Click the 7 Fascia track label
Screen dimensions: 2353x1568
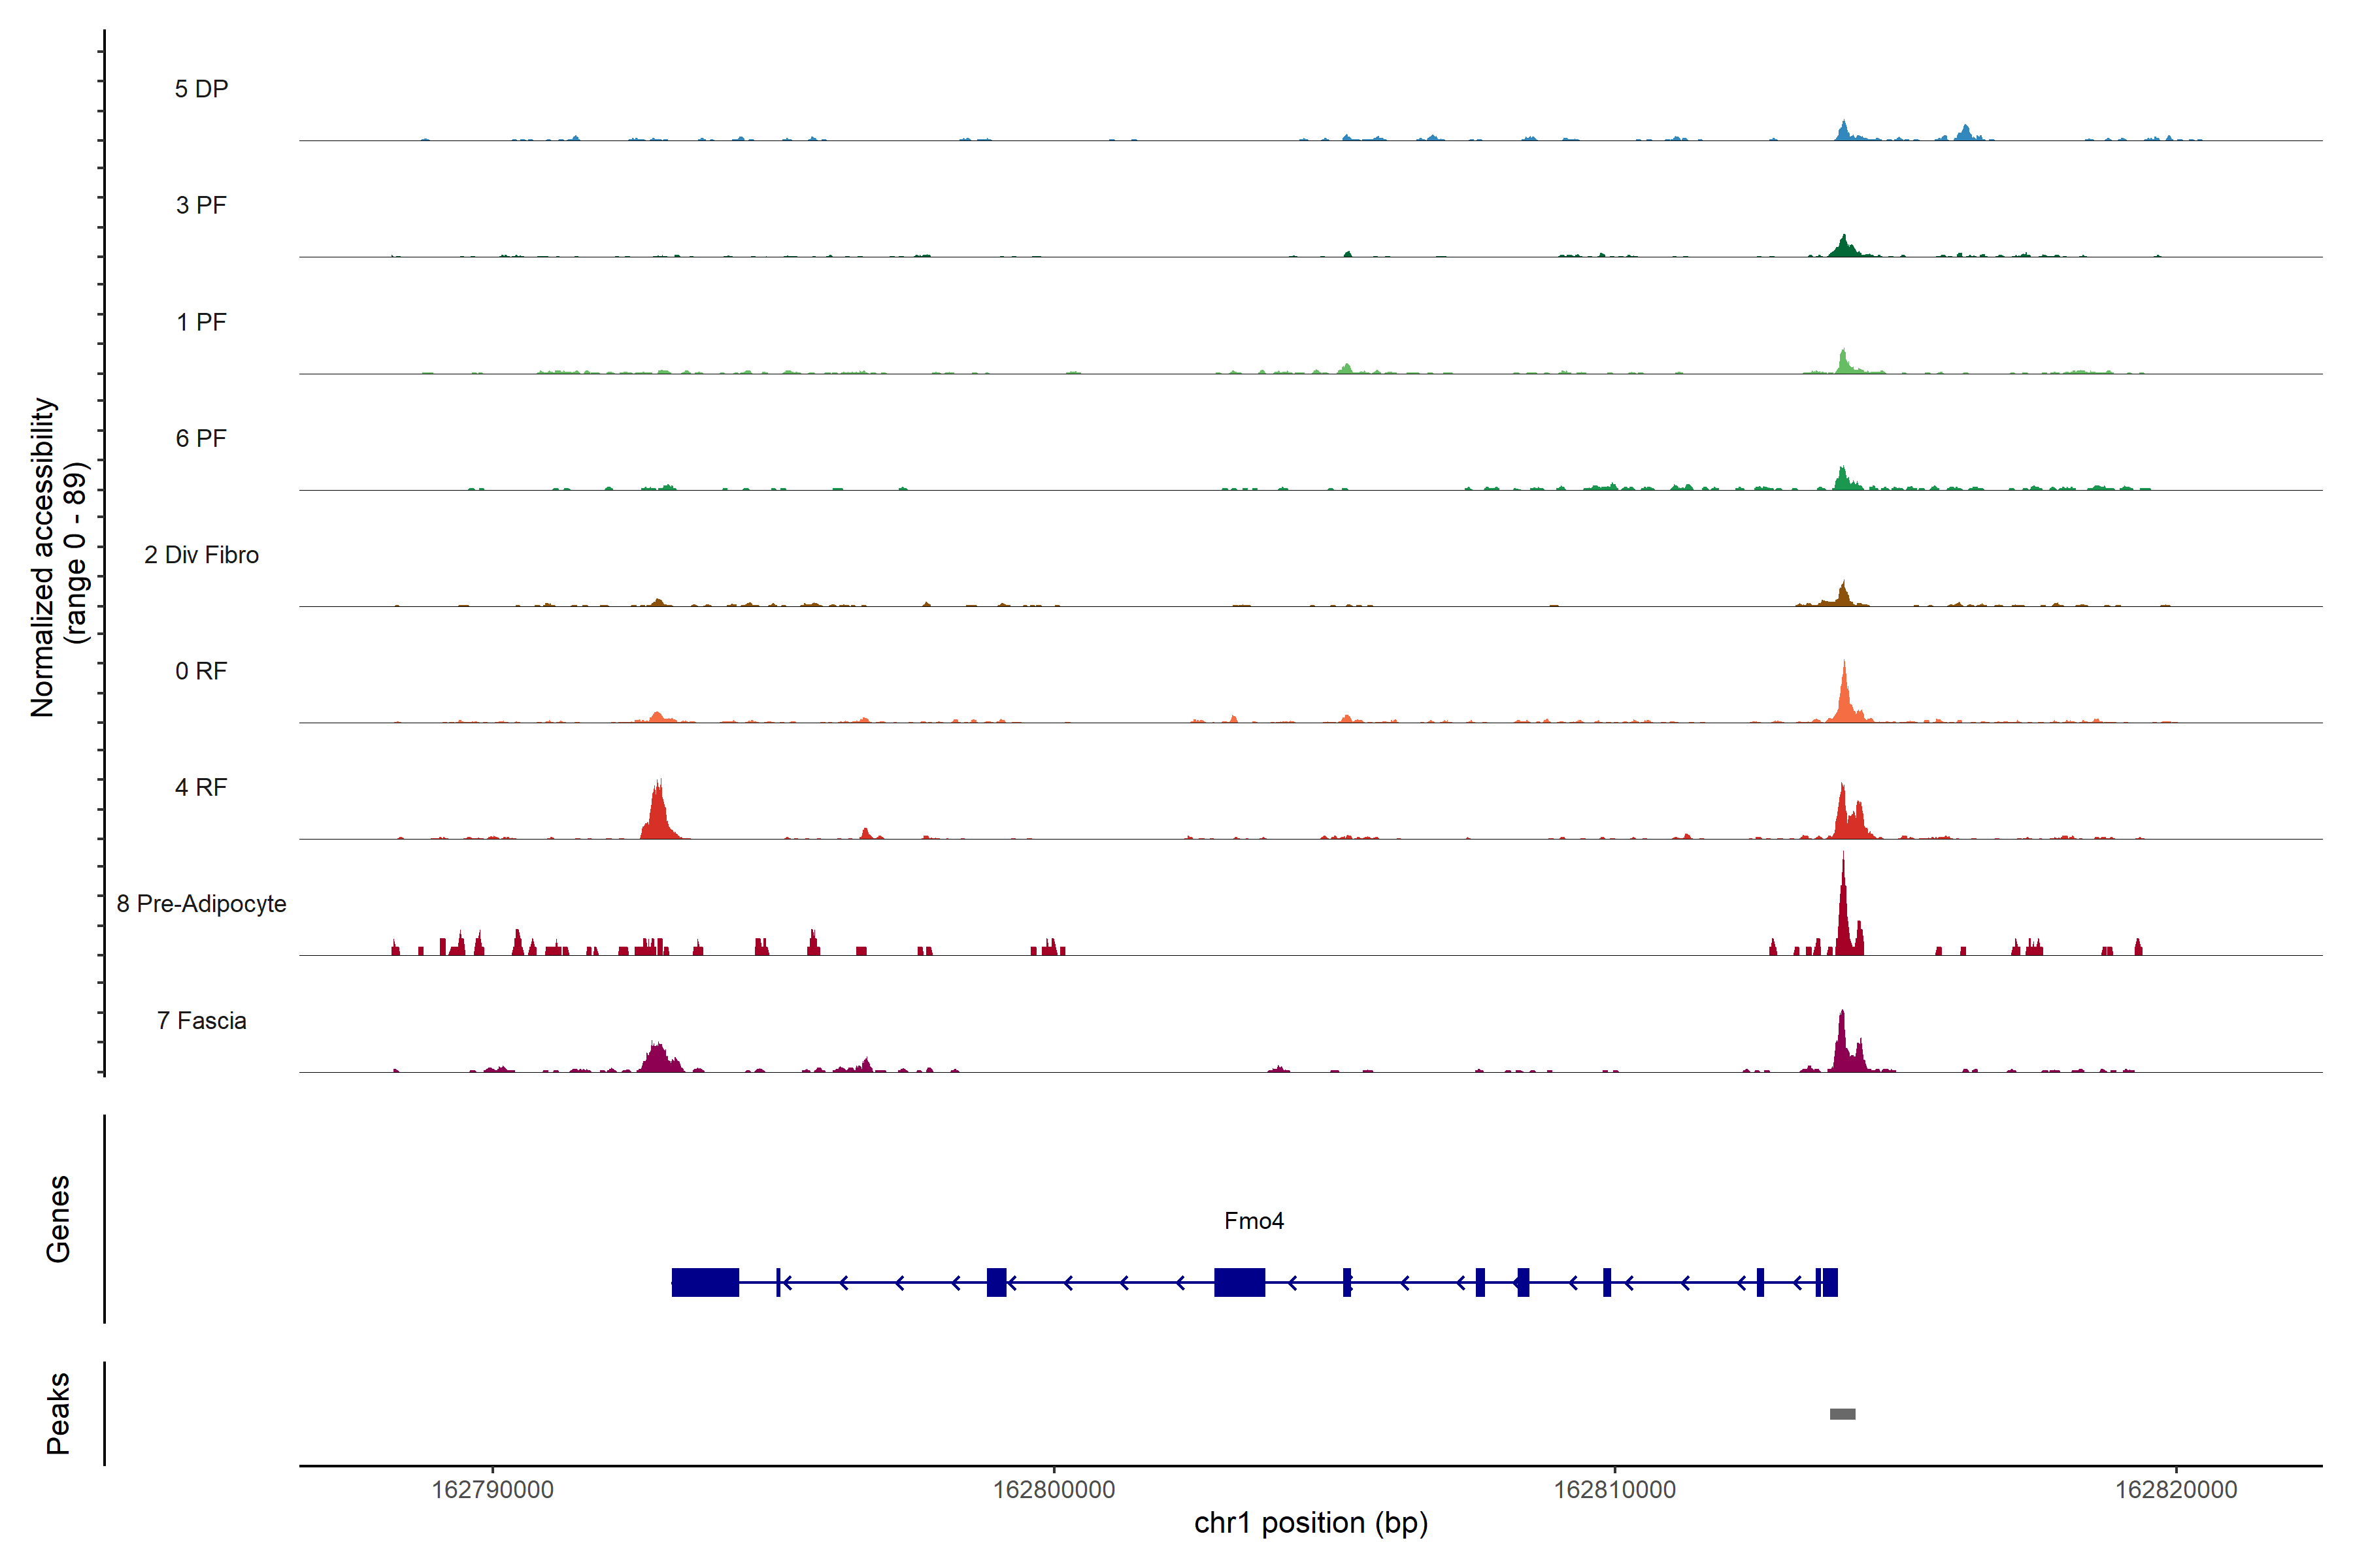click(201, 1021)
